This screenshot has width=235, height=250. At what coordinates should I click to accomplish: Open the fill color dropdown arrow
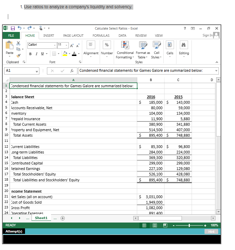(70, 54)
